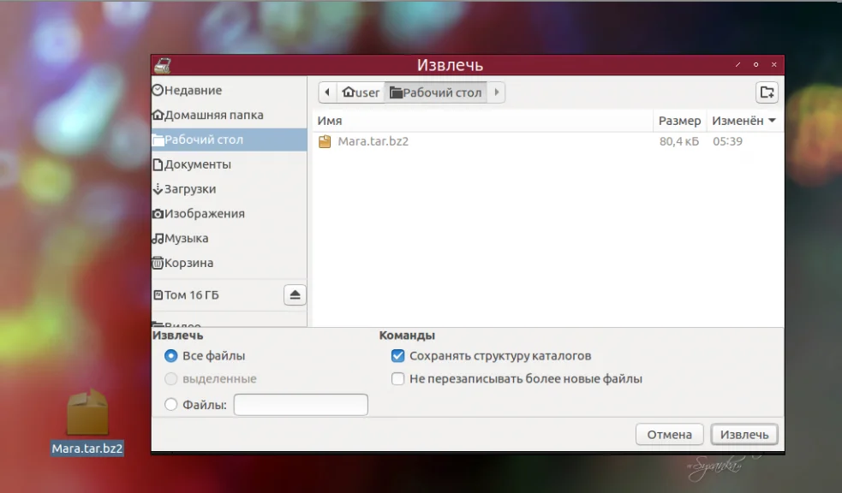842x493 pixels.
Task: Enable Не перезаписывать более новые файлы
Action: (x=398, y=378)
